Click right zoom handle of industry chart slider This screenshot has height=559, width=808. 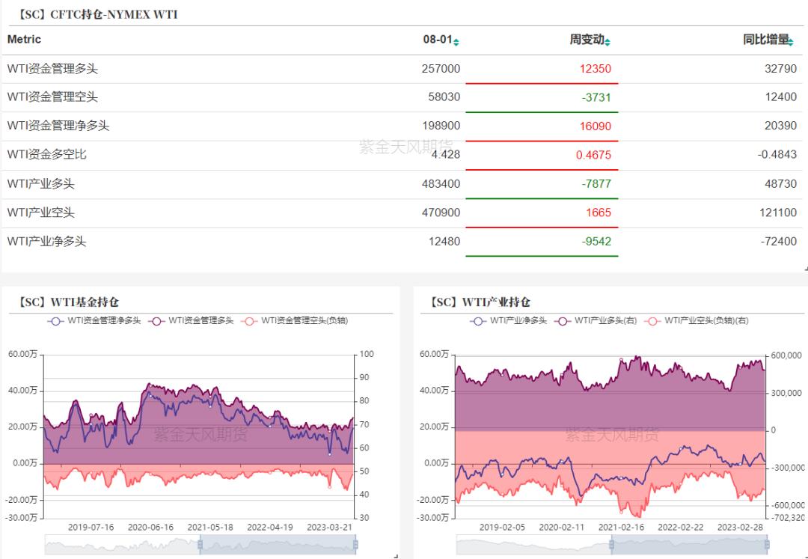[x=766, y=545]
